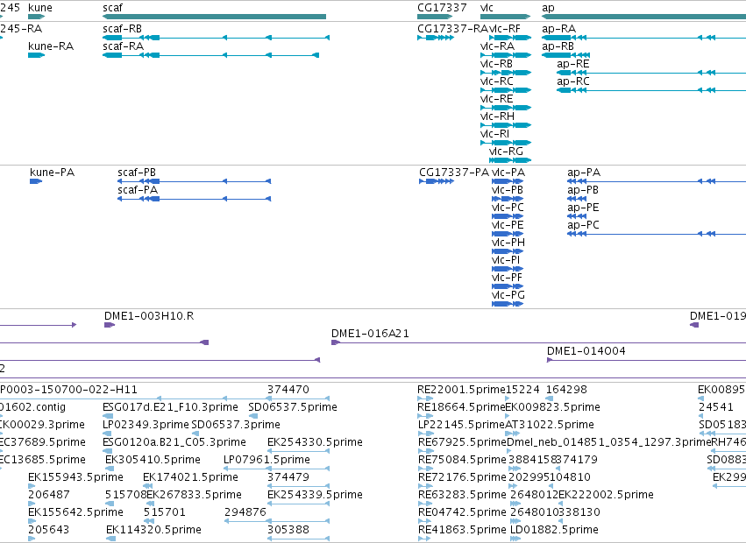Click the vlc-RA transcript label
Image resolution: width=746 pixels, height=543 pixels.
coord(497,46)
